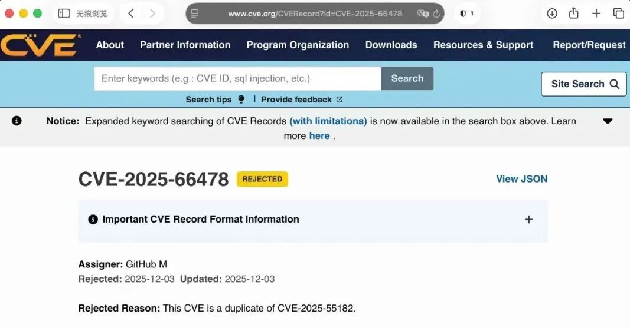Viewport: 630px width, 328px height.
Task: Collapse the notice banner with the arrow
Action: [x=608, y=121]
